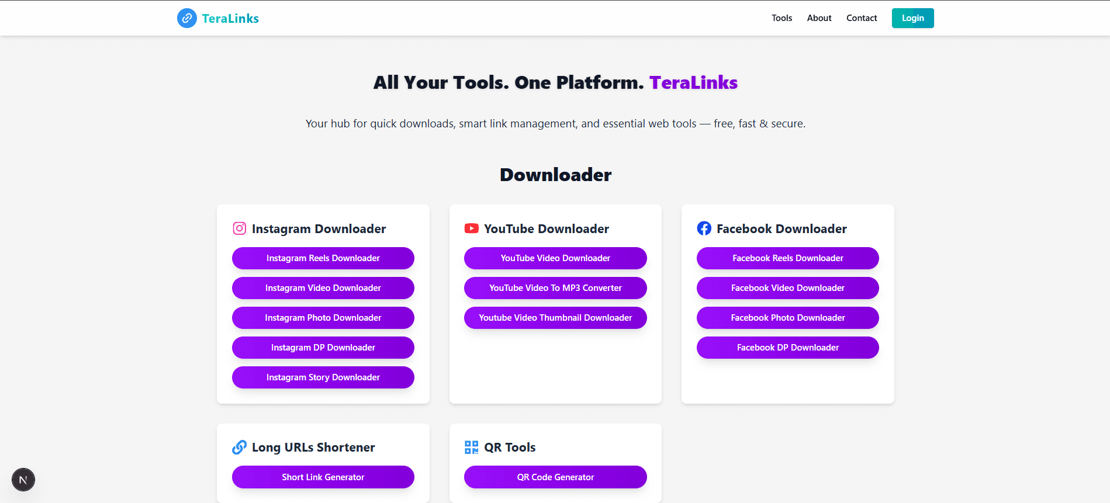Open the QR Code Generator
This screenshot has width=1110, height=503.
555,477
